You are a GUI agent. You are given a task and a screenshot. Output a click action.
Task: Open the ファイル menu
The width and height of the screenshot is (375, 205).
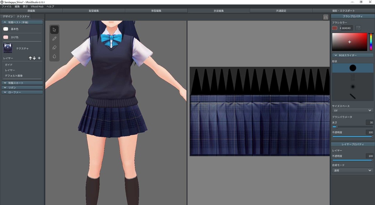[x=7, y=7]
